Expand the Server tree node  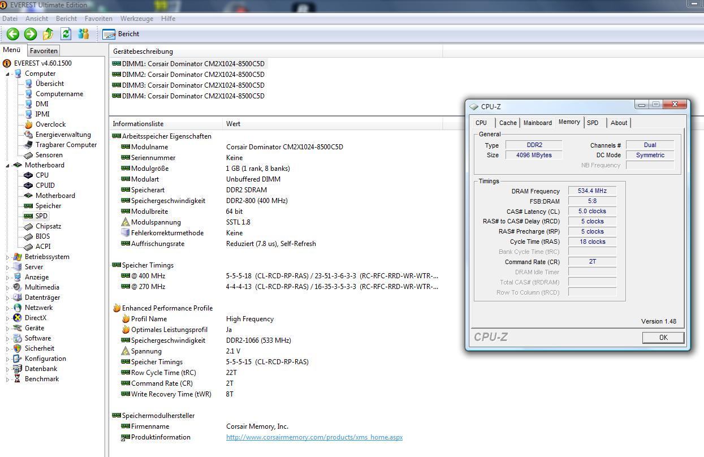pos(8,267)
